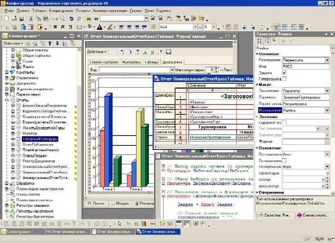The height and width of the screenshot is (243, 335).
Task: Switch to Синтакс-помощник tab at bottom right
Action: pyautogui.click(x=313, y=216)
